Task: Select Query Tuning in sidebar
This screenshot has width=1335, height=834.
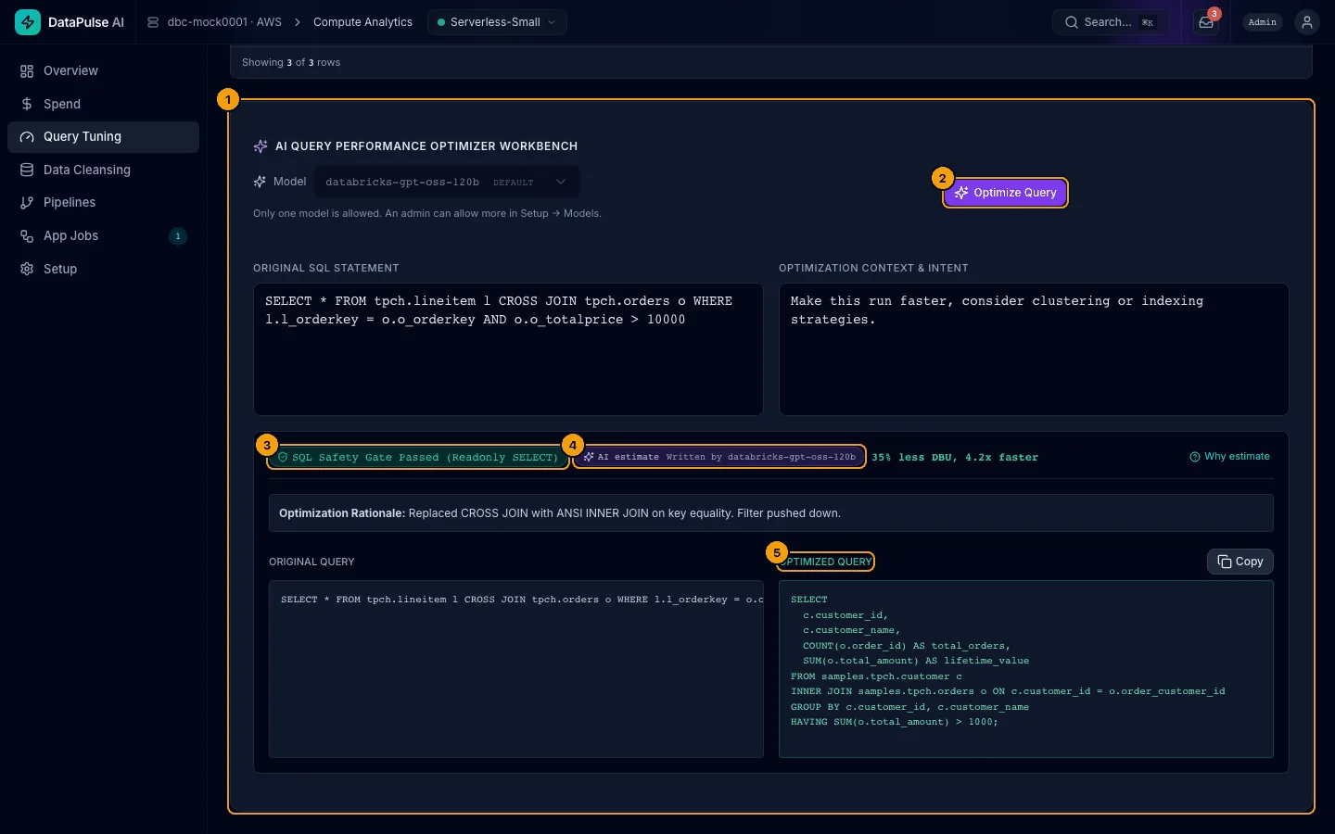Action: [x=103, y=136]
